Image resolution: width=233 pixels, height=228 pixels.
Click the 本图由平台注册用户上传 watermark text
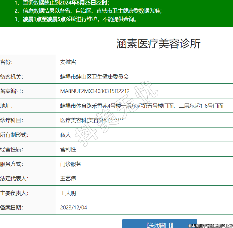pyautogui.click(x=210, y=226)
